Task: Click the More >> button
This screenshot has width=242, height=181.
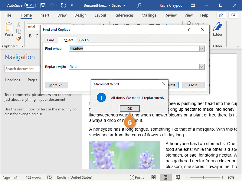Action: tap(56, 85)
